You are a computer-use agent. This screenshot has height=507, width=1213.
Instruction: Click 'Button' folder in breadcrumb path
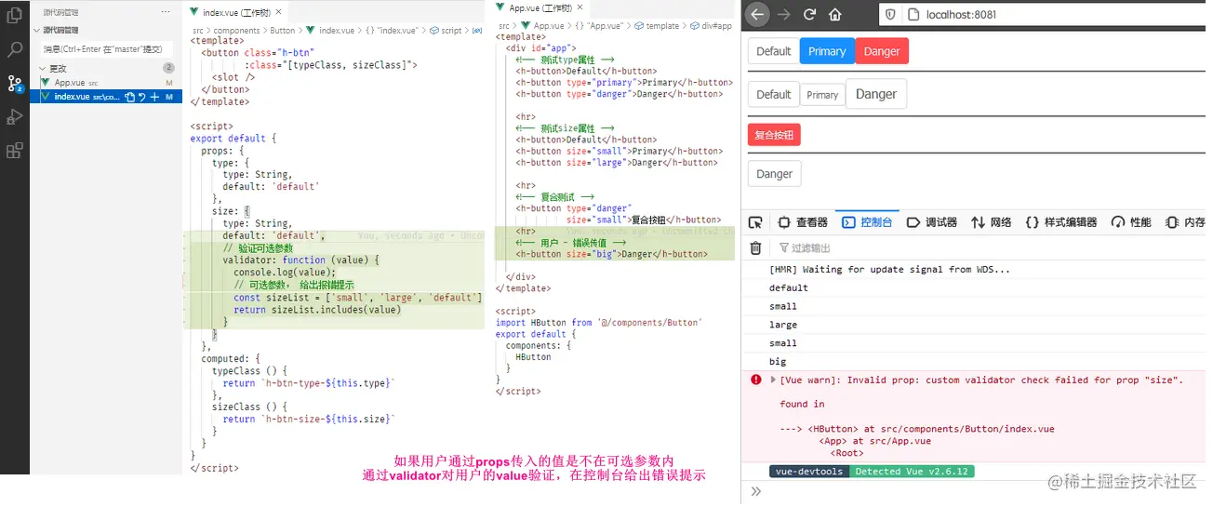click(x=282, y=31)
